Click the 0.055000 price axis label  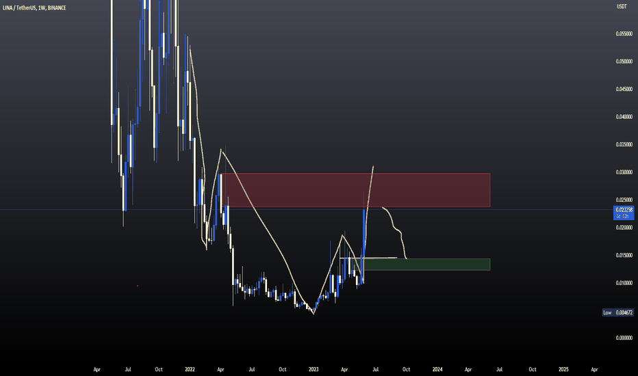click(x=624, y=33)
